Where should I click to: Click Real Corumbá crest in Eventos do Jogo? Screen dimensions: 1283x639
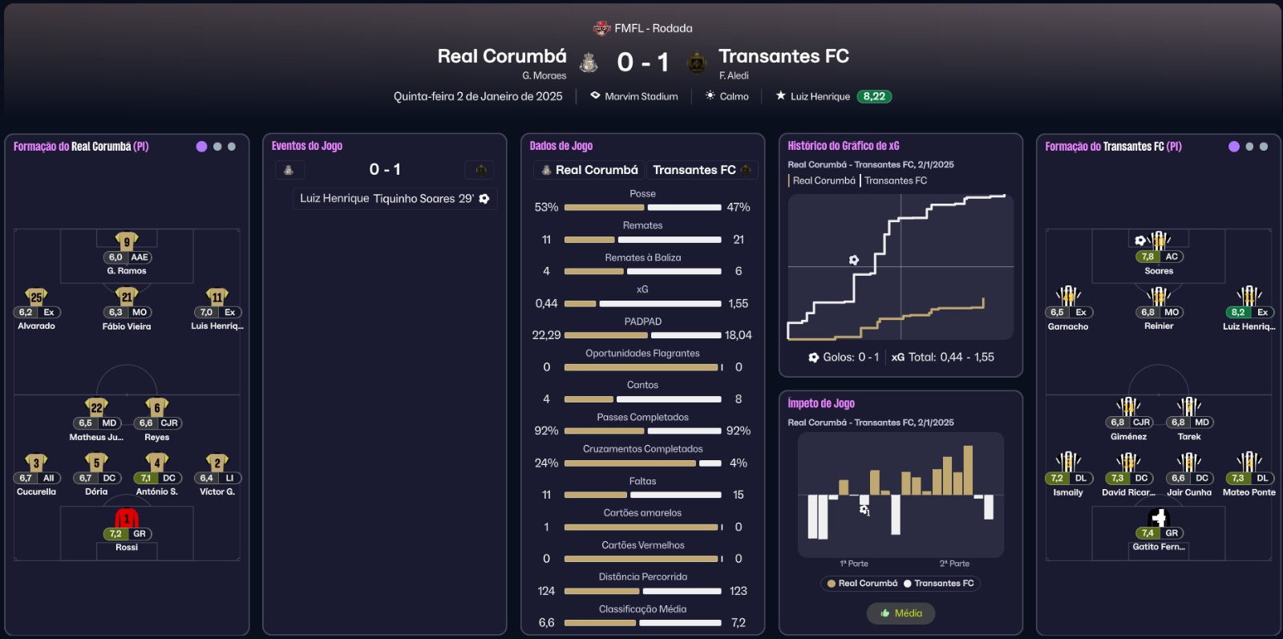point(289,170)
